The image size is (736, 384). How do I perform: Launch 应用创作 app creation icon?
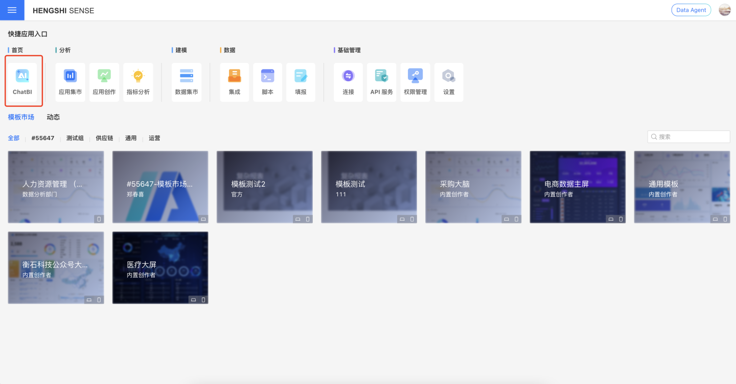[104, 82]
